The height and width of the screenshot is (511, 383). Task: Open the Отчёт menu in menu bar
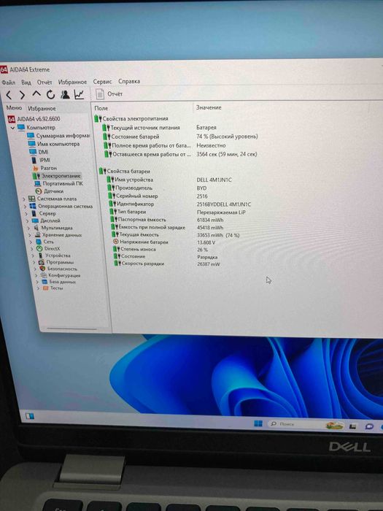click(x=45, y=82)
